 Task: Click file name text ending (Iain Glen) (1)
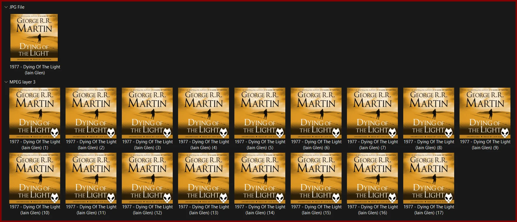pyautogui.click(x=35, y=145)
